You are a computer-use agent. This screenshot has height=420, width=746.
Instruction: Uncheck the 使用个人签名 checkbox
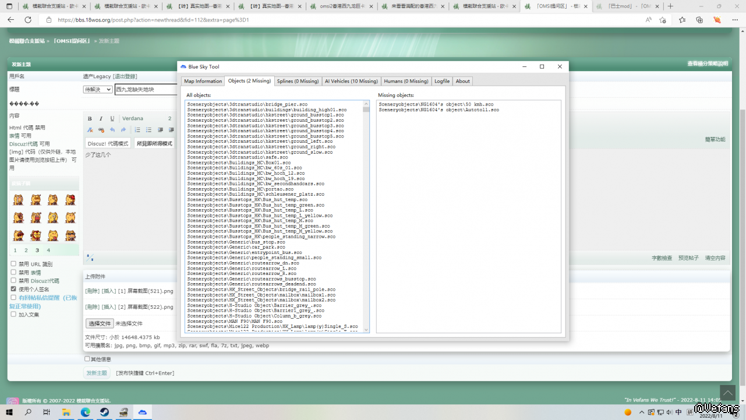pyautogui.click(x=13, y=289)
